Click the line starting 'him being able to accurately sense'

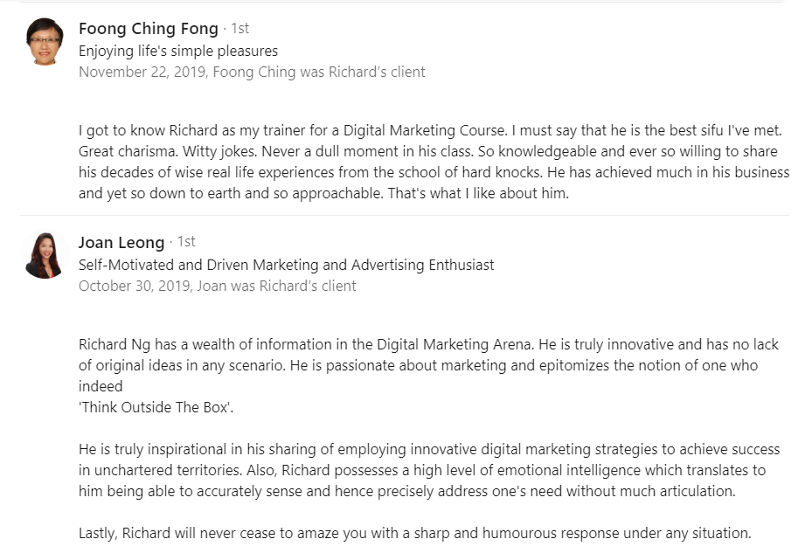tap(407, 491)
